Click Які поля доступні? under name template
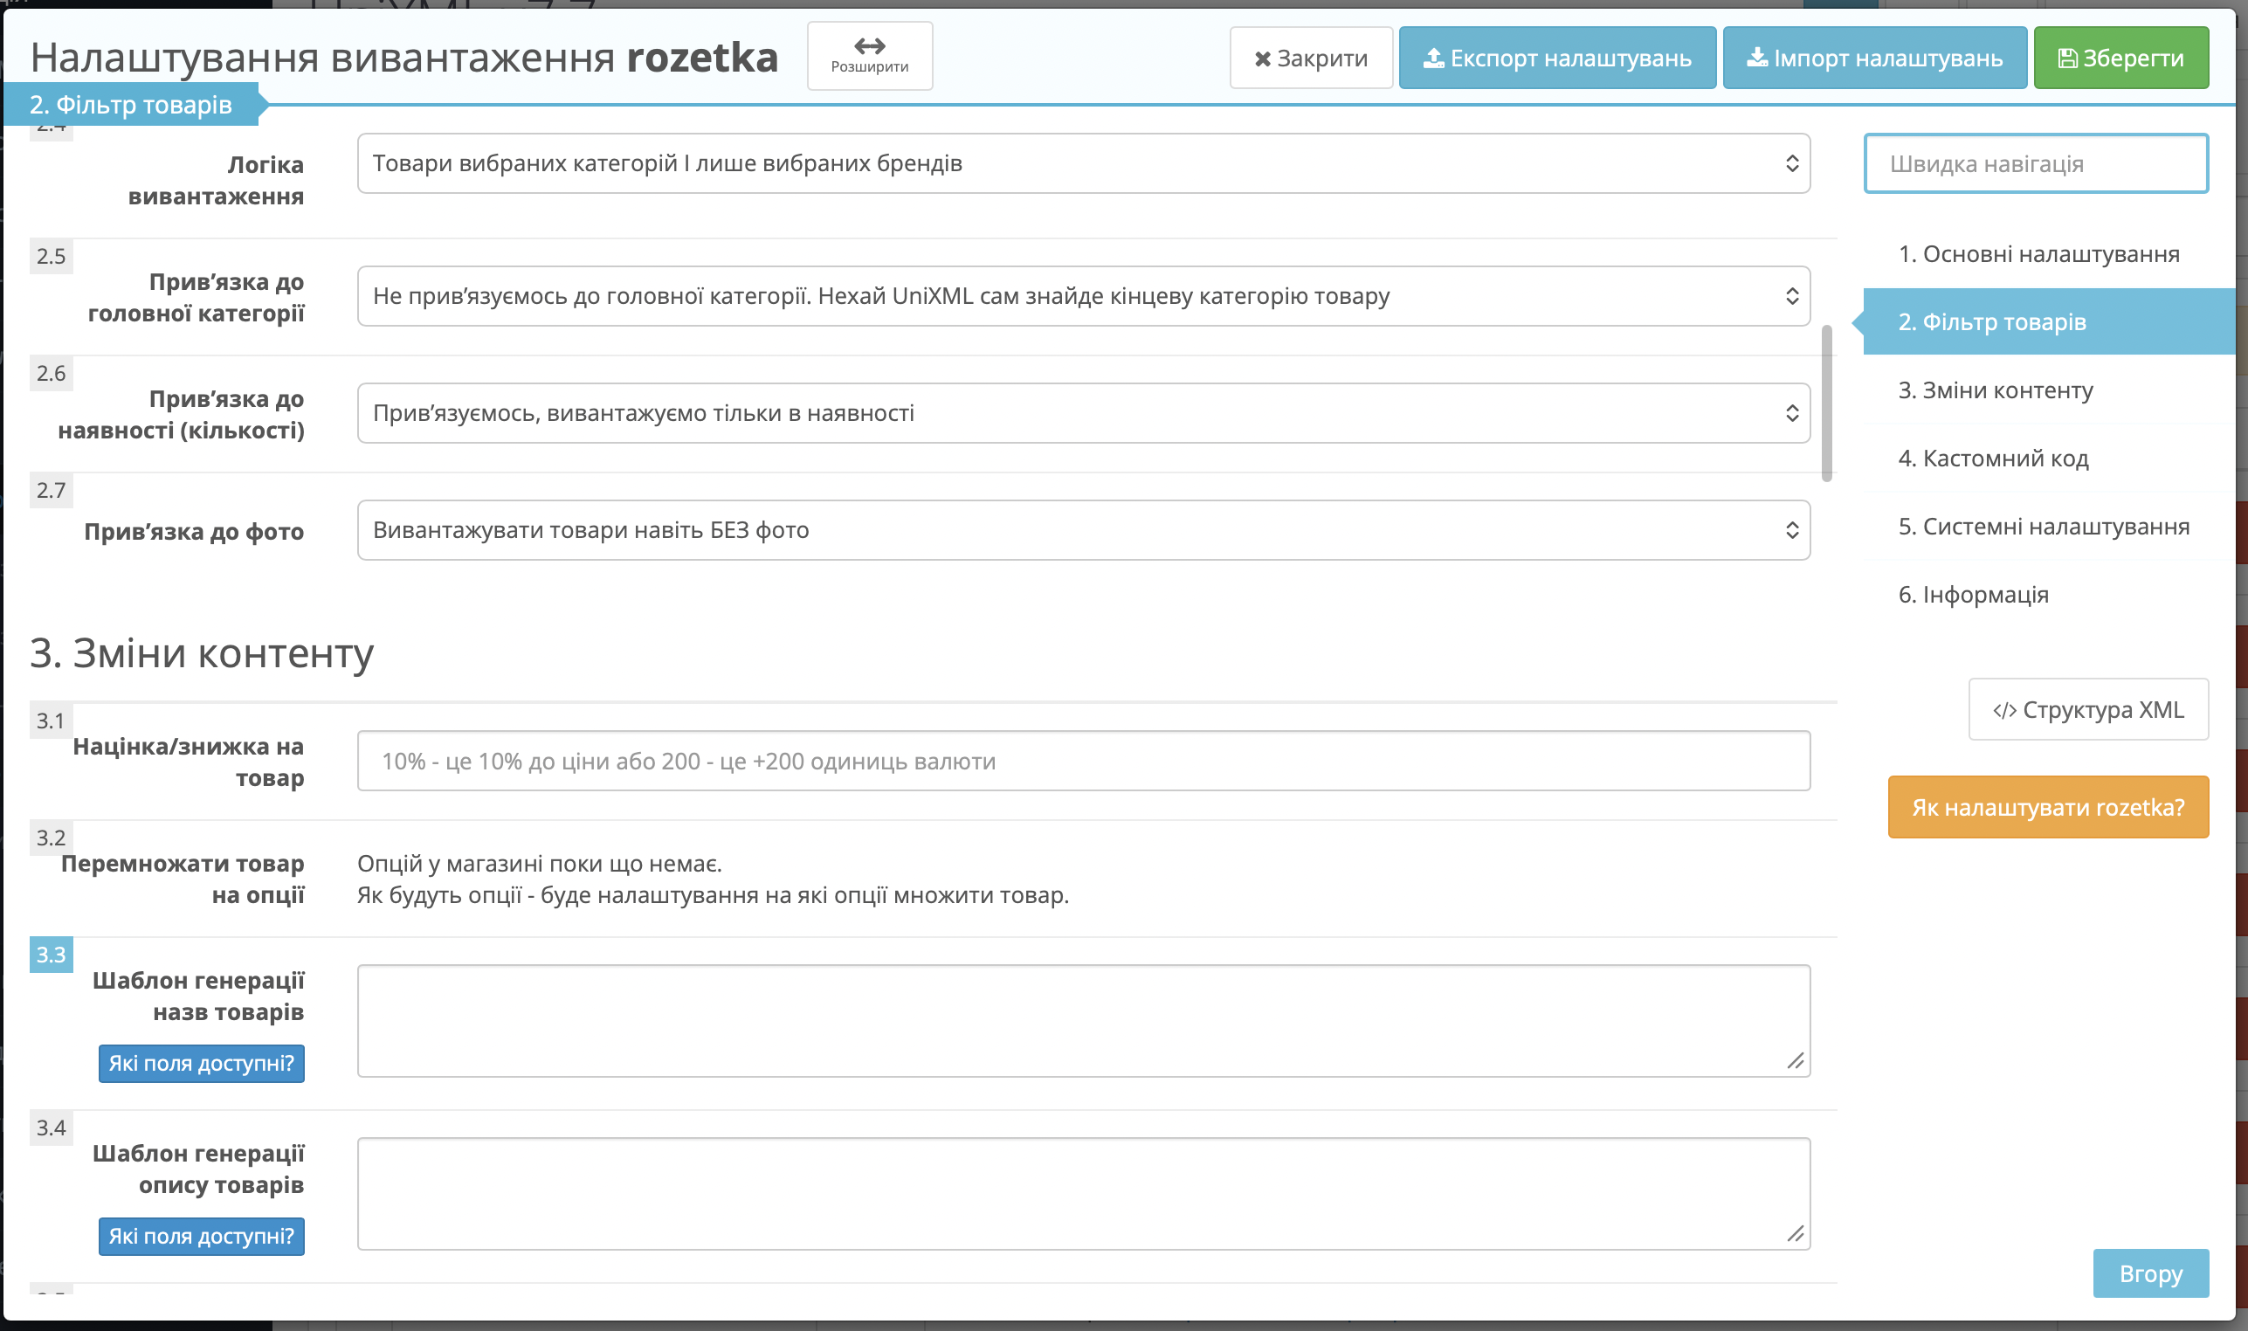Image resolution: width=2248 pixels, height=1331 pixels. 201,1064
